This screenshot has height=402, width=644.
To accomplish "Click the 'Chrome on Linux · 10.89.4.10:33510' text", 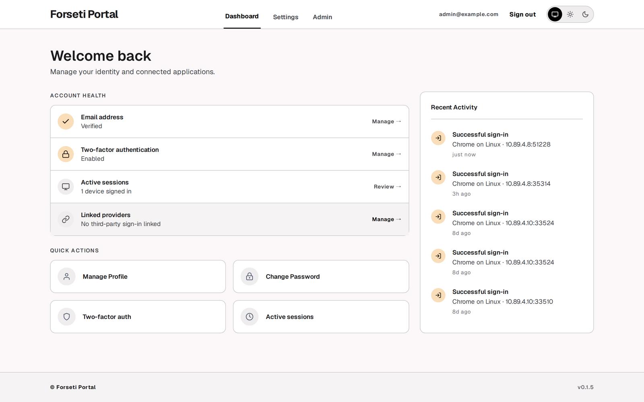I will pyautogui.click(x=503, y=301).
